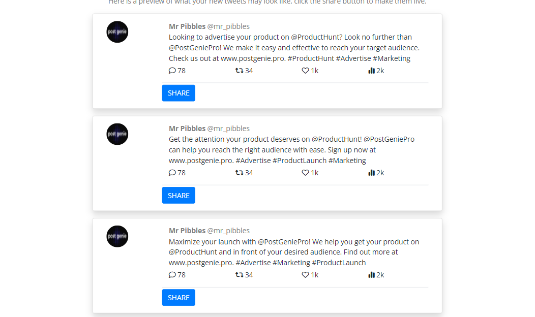Click the retweet icon on the first tweet
The width and height of the screenshot is (535, 317).
[x=239, y=71]
